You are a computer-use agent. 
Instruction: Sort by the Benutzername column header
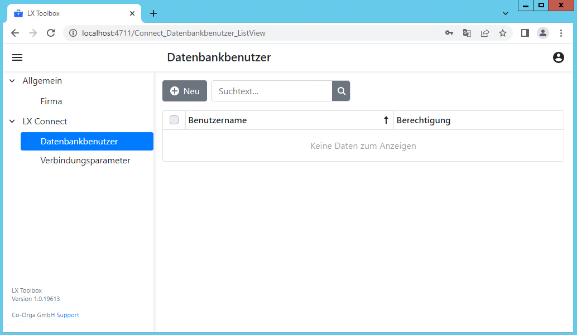point(218,120)
